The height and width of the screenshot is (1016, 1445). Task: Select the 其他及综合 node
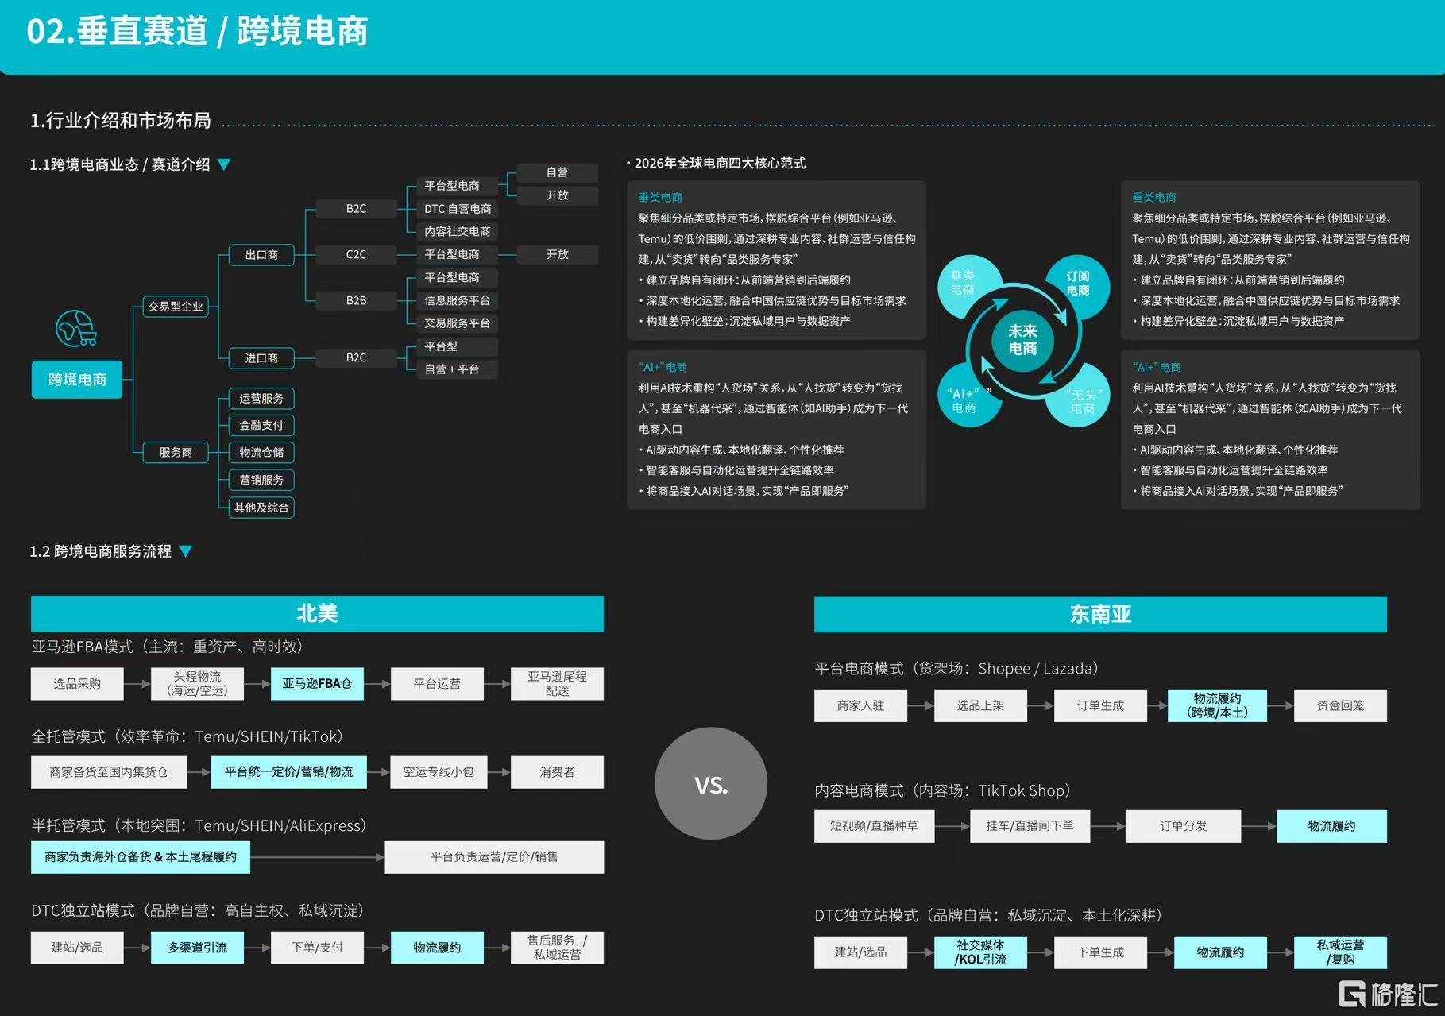[x=261, y=507]
